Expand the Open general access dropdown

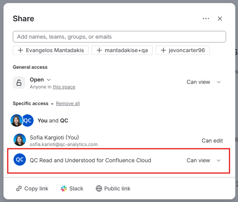[40, 80]
